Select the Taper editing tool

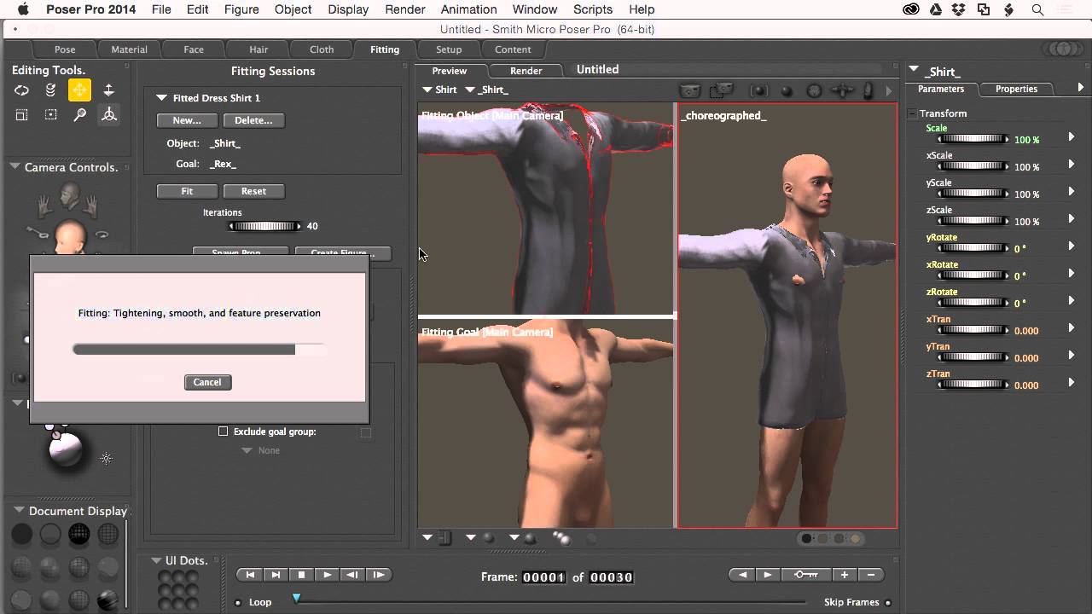pyautogui.click(x=51, y=114)
